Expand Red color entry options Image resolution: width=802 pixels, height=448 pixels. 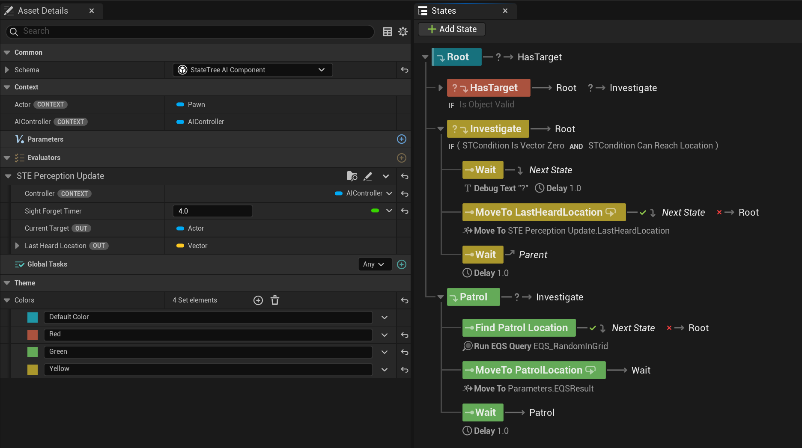(x=385, y=335)
